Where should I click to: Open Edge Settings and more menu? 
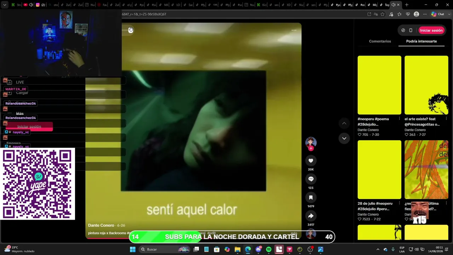[425, 14]
